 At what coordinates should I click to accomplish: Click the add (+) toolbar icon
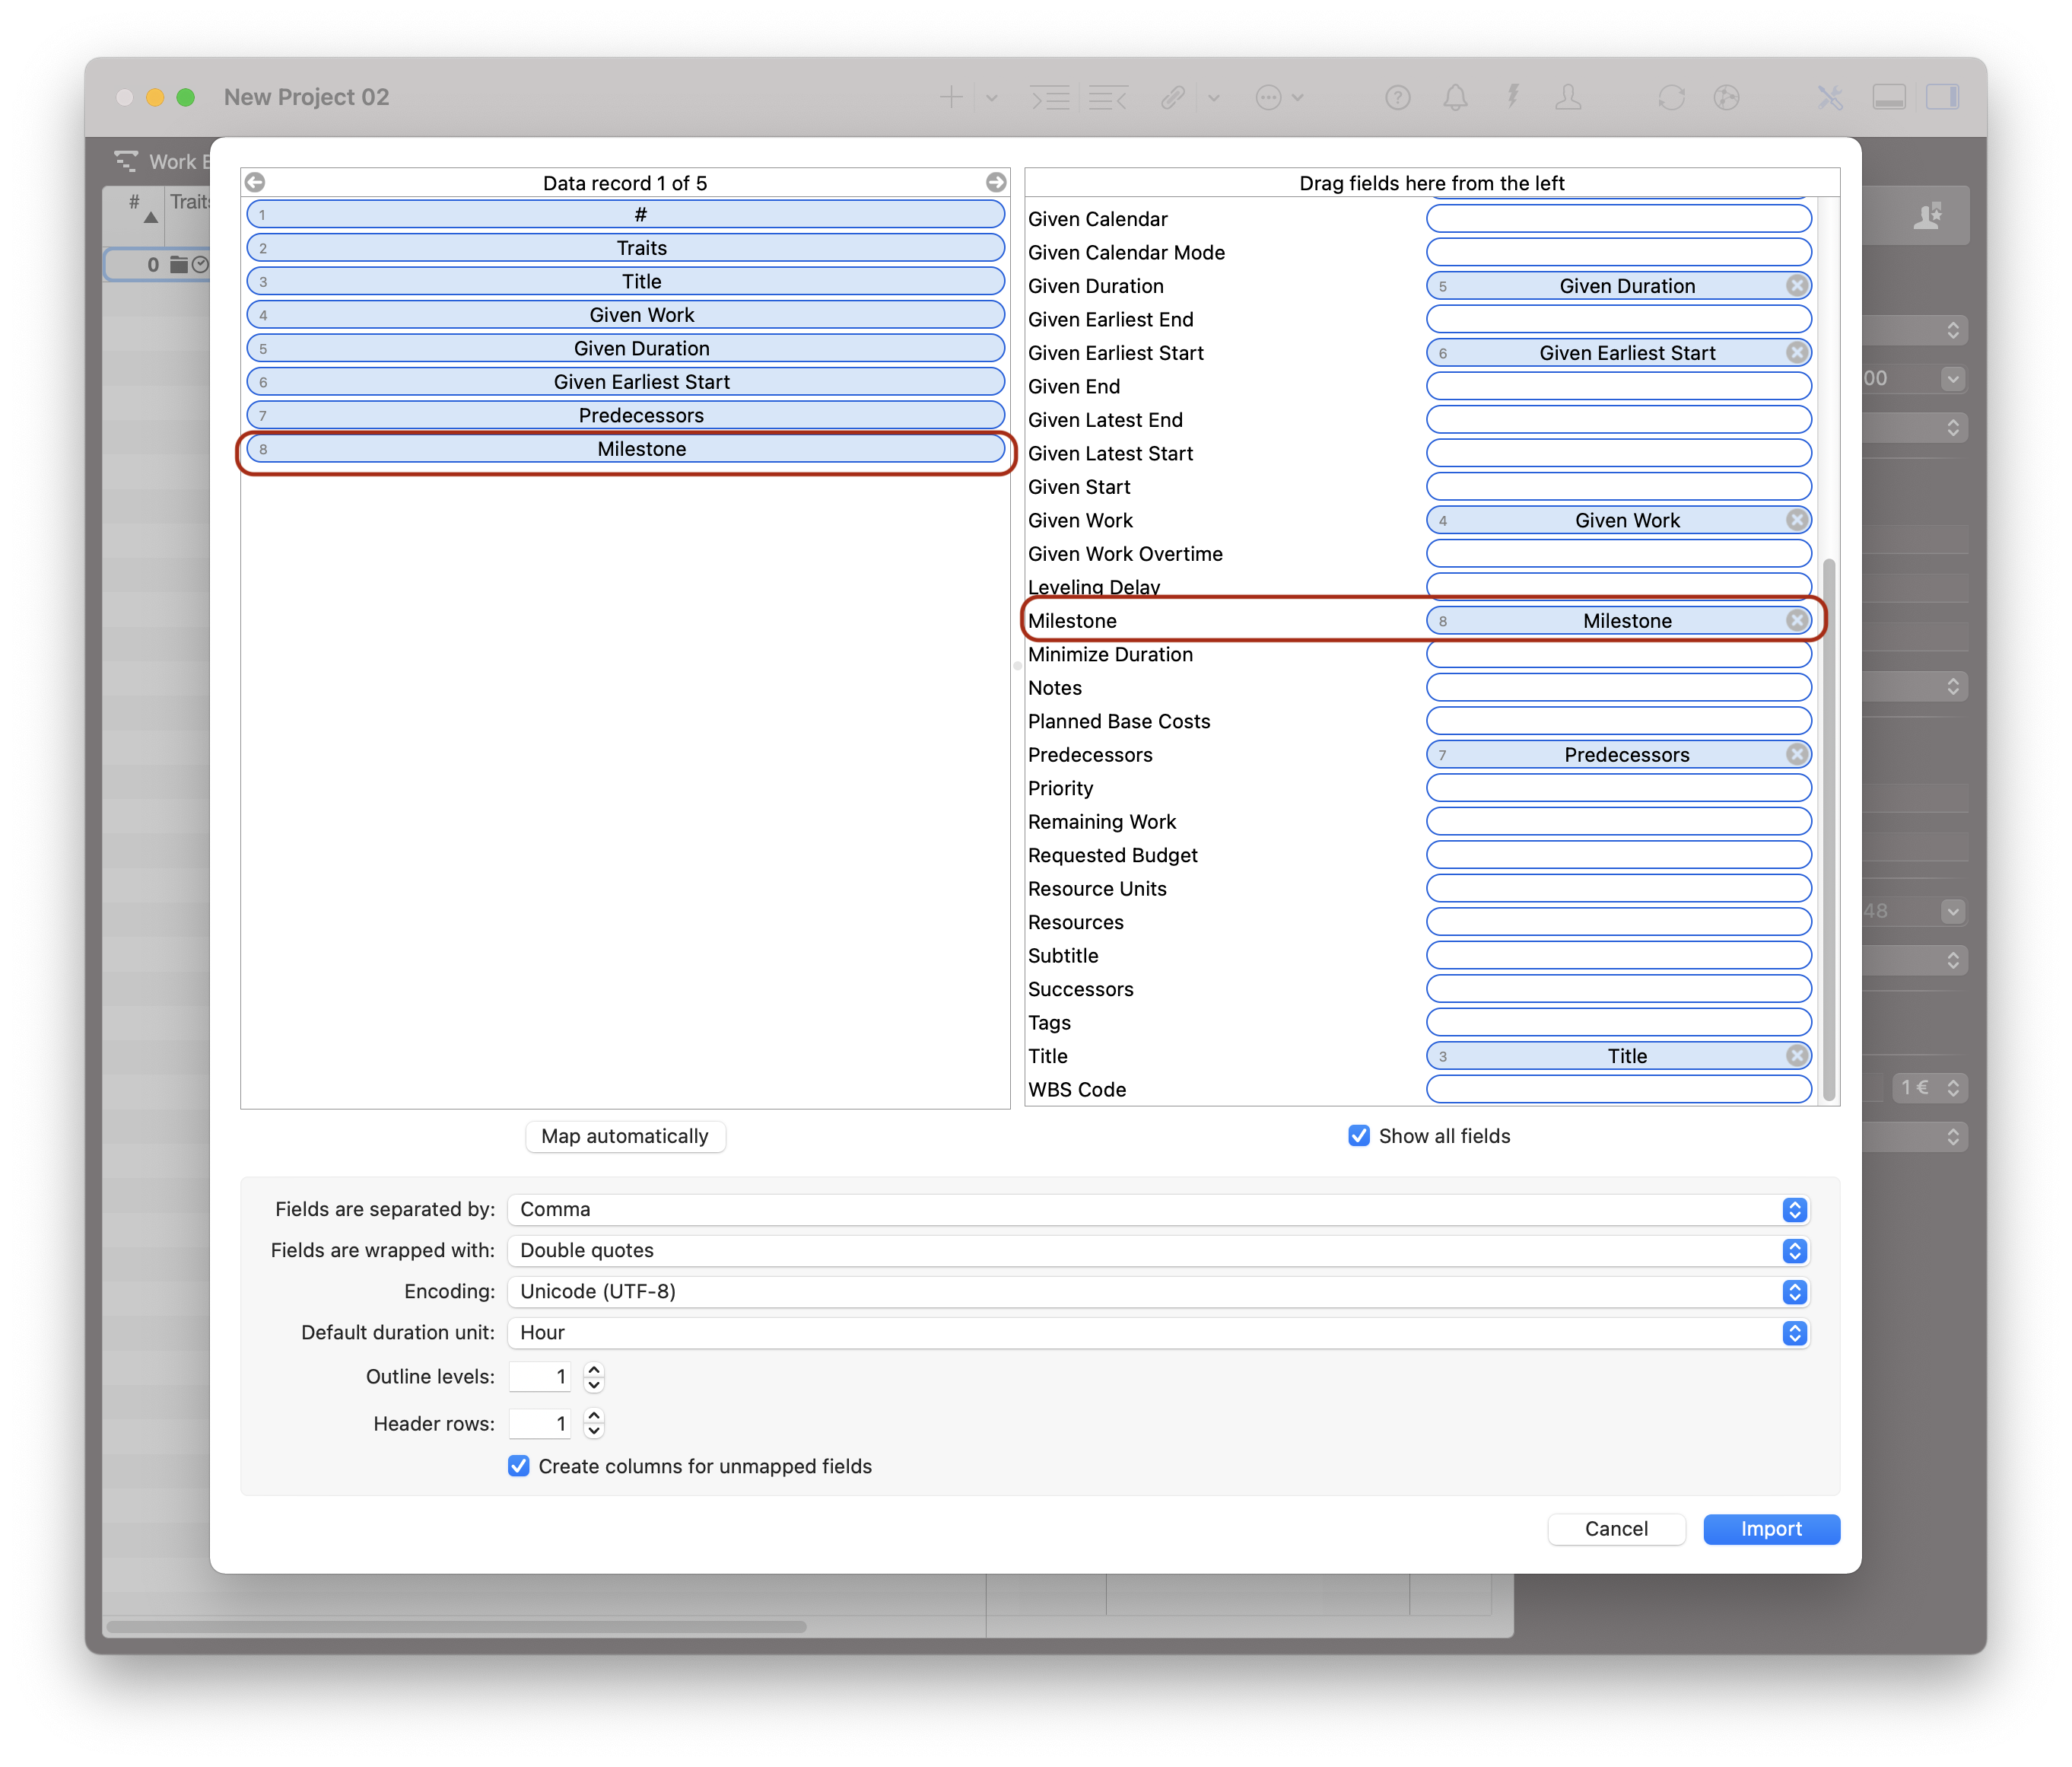pos(951,97)
